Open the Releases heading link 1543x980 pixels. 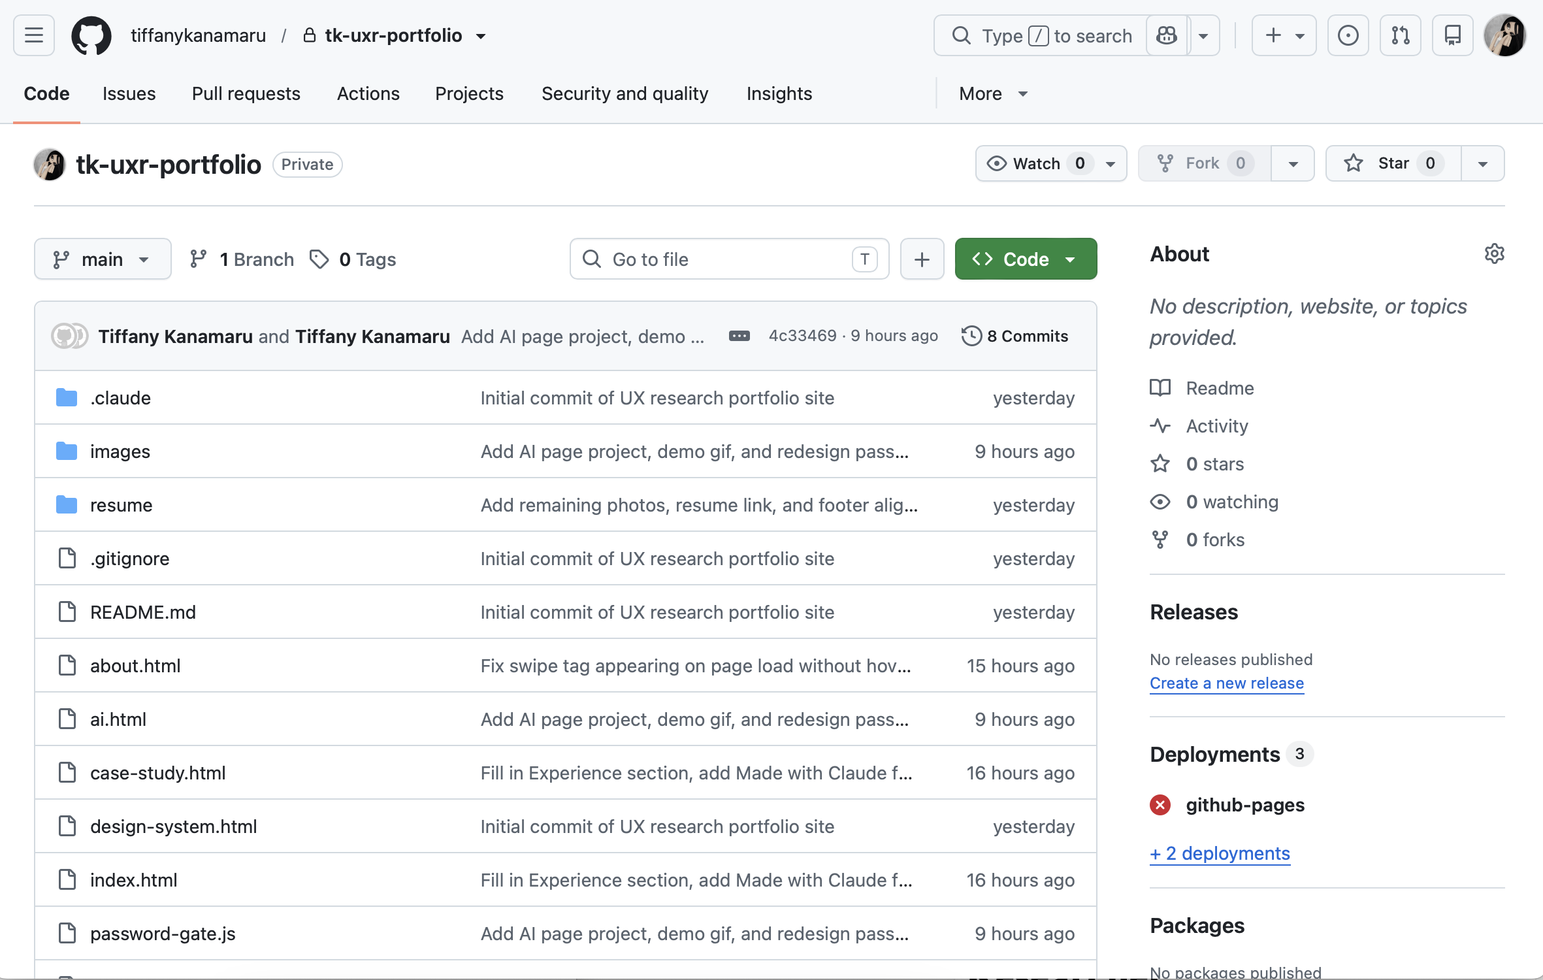(x=1194, y=612)
